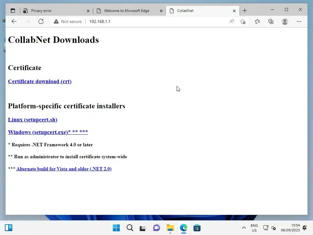The width and height of the screenshot is (313, 235).
Task: Open the muted volume tray icon
Action: (274, 228)
